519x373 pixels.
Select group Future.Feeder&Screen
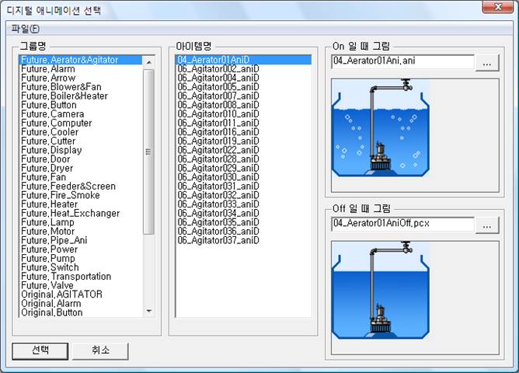81,186
